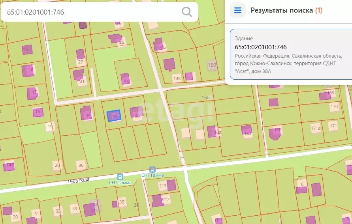The width and height of the screenshot is (352, 224).
Task: Select the blue highlighted building 38a
Action: tap(114, 116)
